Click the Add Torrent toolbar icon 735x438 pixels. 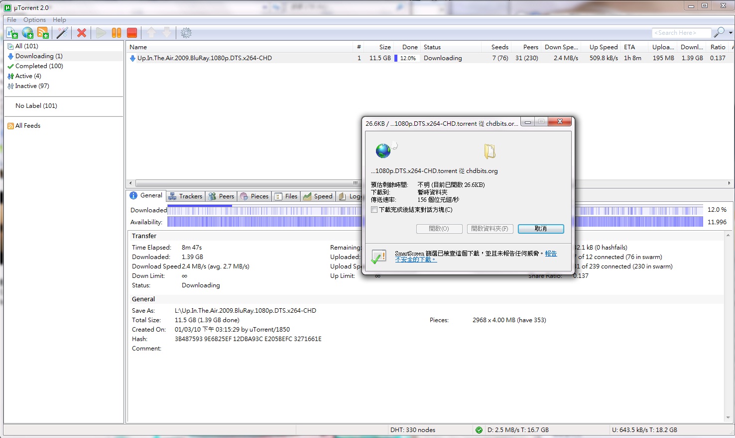pyautogui.click(x=12, y=33)
